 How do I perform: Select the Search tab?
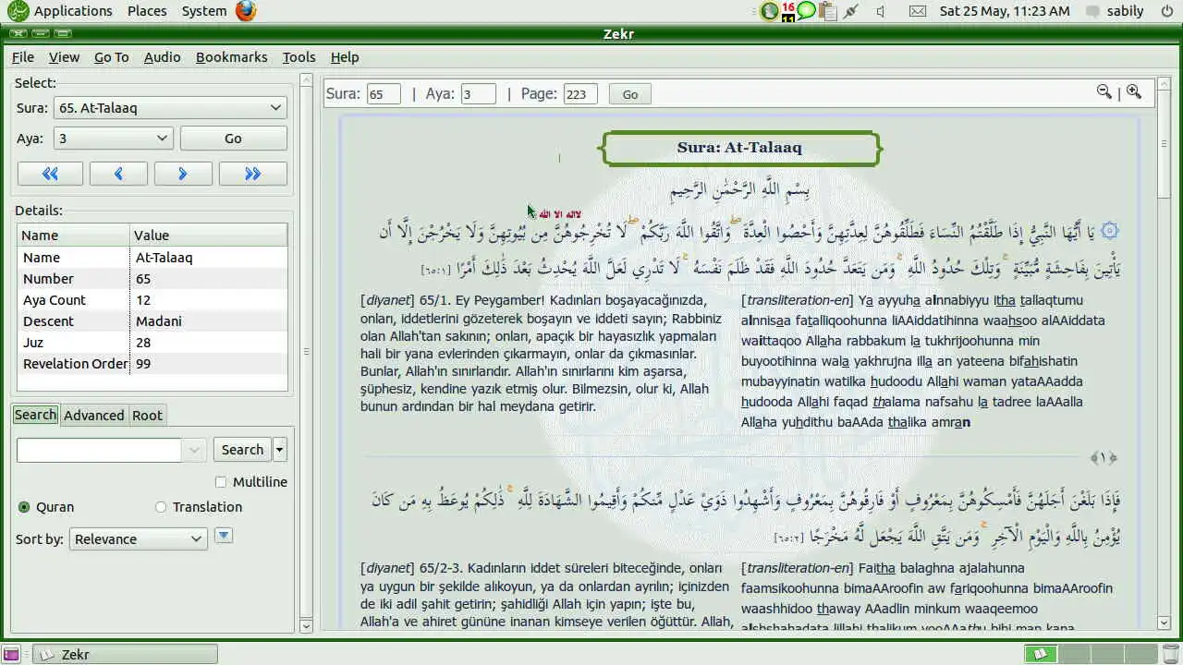(35, 415)
